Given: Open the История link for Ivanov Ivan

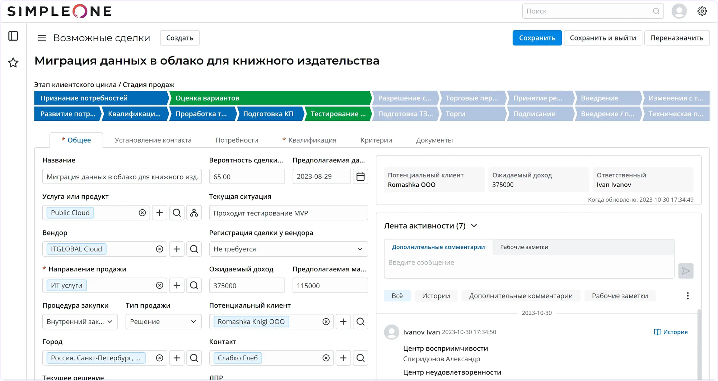Looking at the screenshot, I should coord(671,332).
